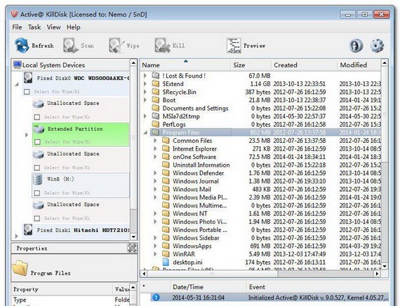Click the Event column header in log
This screenshot has height=306, width=400.
click(x=318, y=287)
